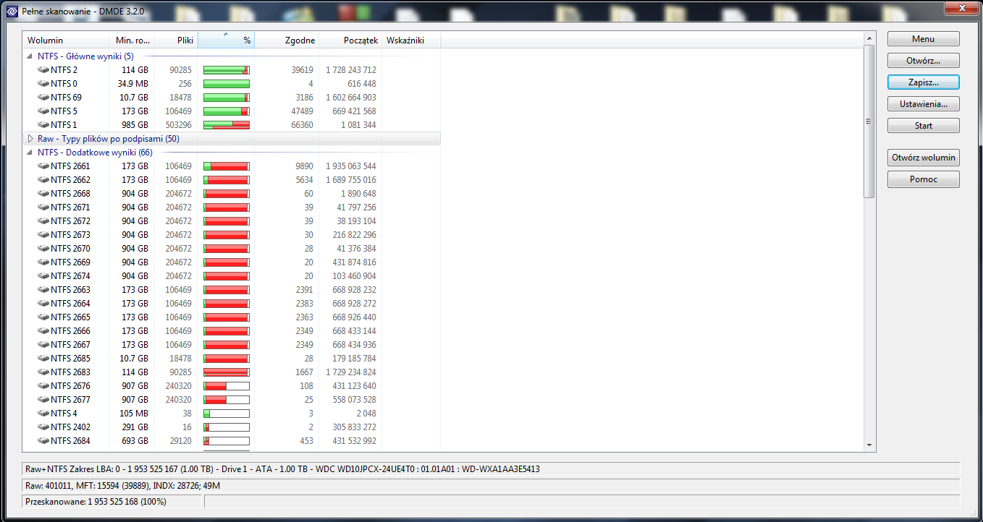Screen dimensions: 983x522
Task: Click the percentage bar of NTFS 1 row
Action: (227, 125)
